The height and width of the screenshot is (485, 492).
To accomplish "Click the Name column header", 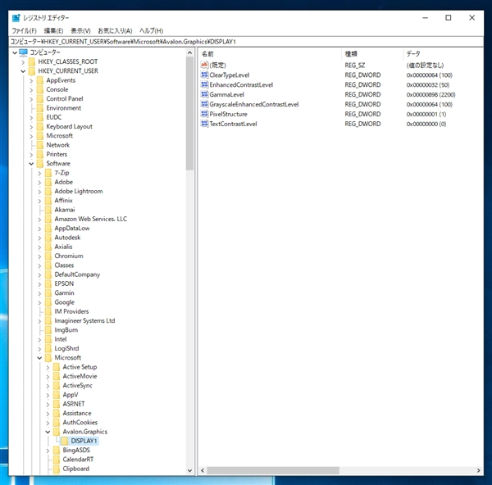I will (x=270, y=54).
